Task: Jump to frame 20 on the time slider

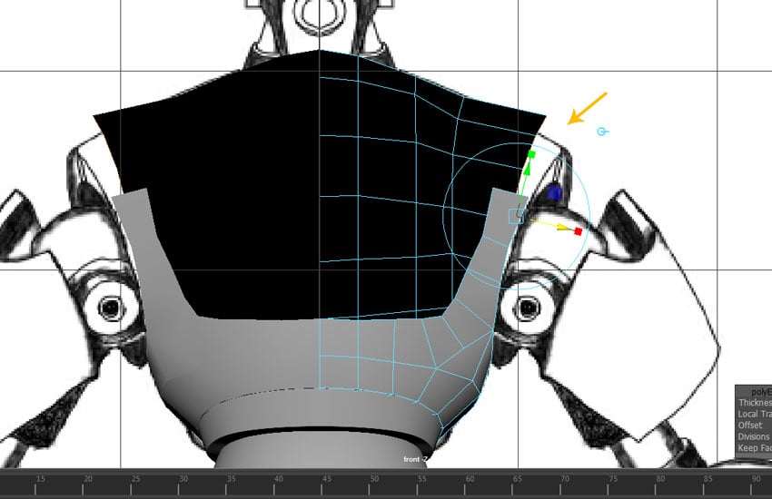Action: (x=87, y=478)
